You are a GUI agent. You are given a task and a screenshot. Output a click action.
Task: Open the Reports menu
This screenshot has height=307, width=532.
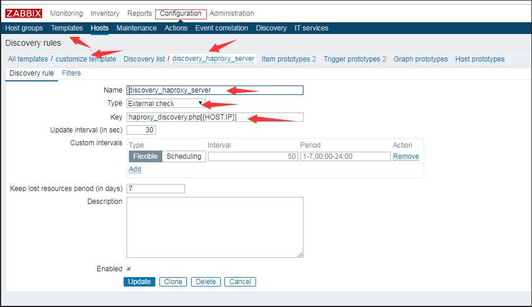pyautogui.click(x=139, y=13)
